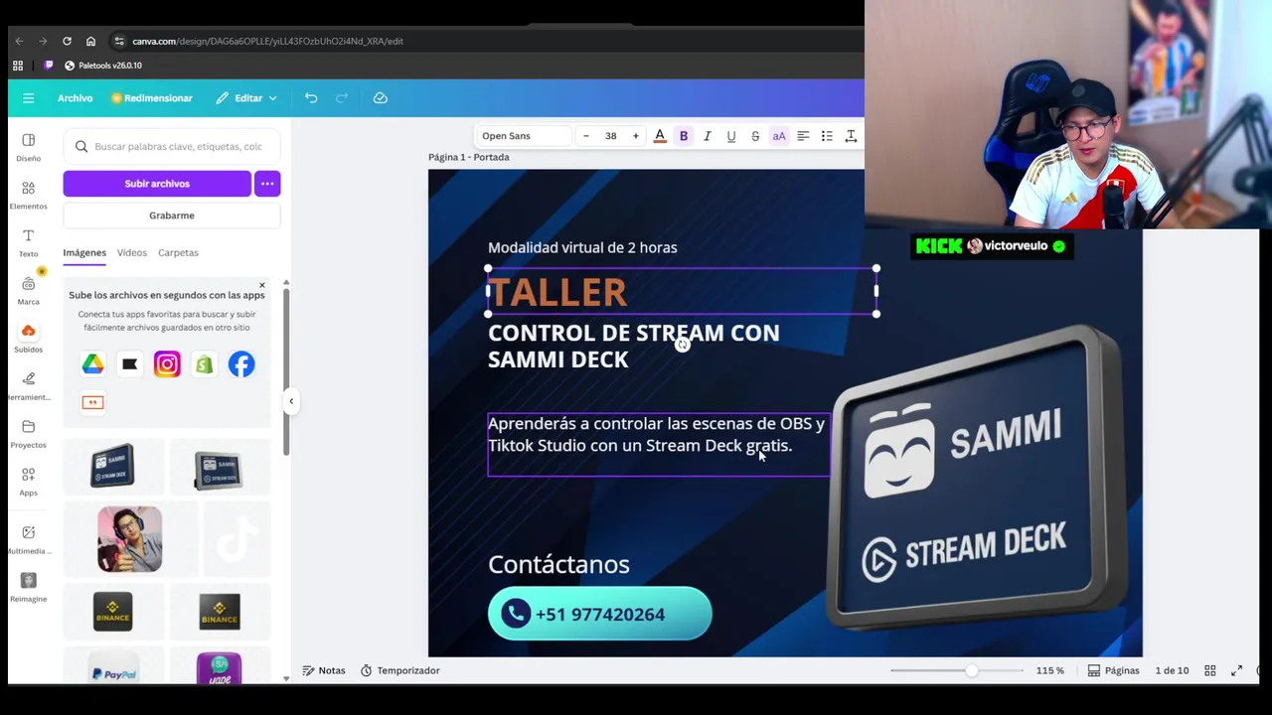Open the Herramientas sidebar panel
The height and width of the screenshot is (715, 1272).
(x=28, y=385)
